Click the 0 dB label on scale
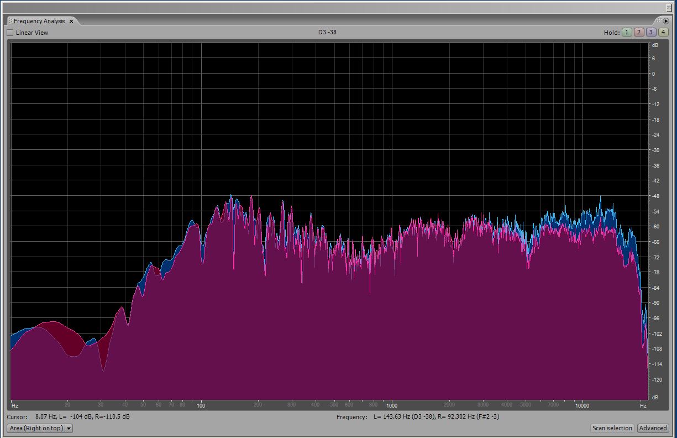Image resolution: width=677 pixels, height=438 pixels. (x=653, y=74)
